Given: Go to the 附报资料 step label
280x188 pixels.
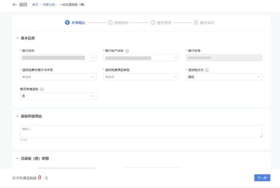Looking at the screenshot, I should pos(121,23).
